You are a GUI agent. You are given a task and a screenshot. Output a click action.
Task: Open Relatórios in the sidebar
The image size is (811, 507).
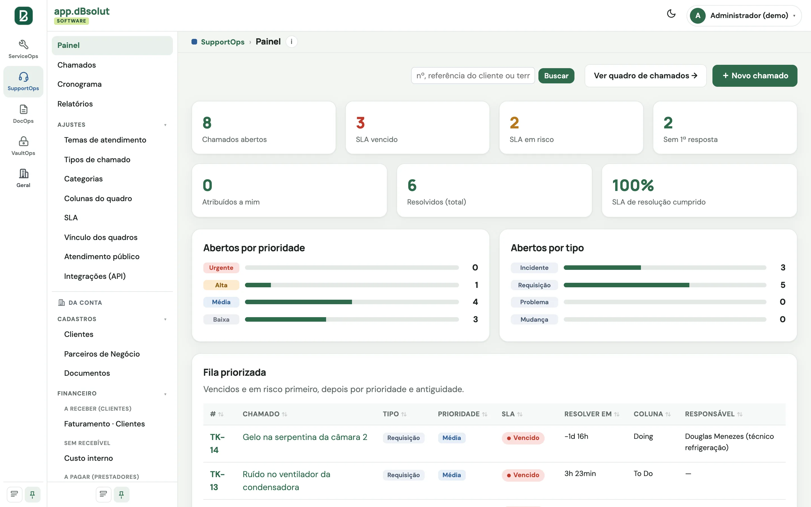click(112, 104)
